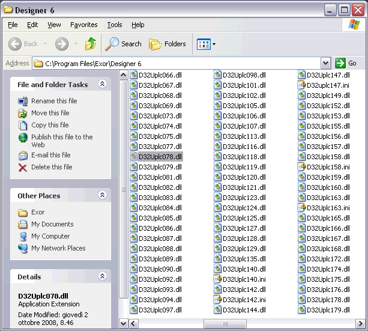368x331 pixels.
Task: Open the View menu
Action: coord(54,25)
